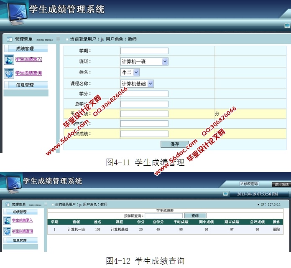Click the menu lines icon beside MAIN MENU in Figure 4-11
This screenshot has height=268, width=291.
click(x=58, y=39)
